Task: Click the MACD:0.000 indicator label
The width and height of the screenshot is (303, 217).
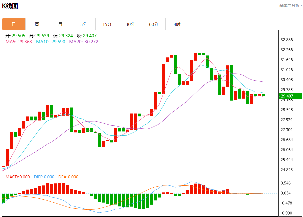Action: click(x=18, y=177)
